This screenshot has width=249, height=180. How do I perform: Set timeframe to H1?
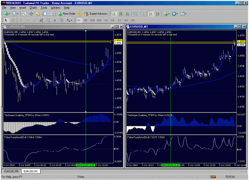click(106, 20)
